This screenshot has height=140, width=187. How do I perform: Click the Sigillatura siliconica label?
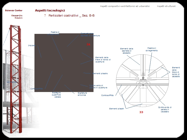tap(82, 94)
